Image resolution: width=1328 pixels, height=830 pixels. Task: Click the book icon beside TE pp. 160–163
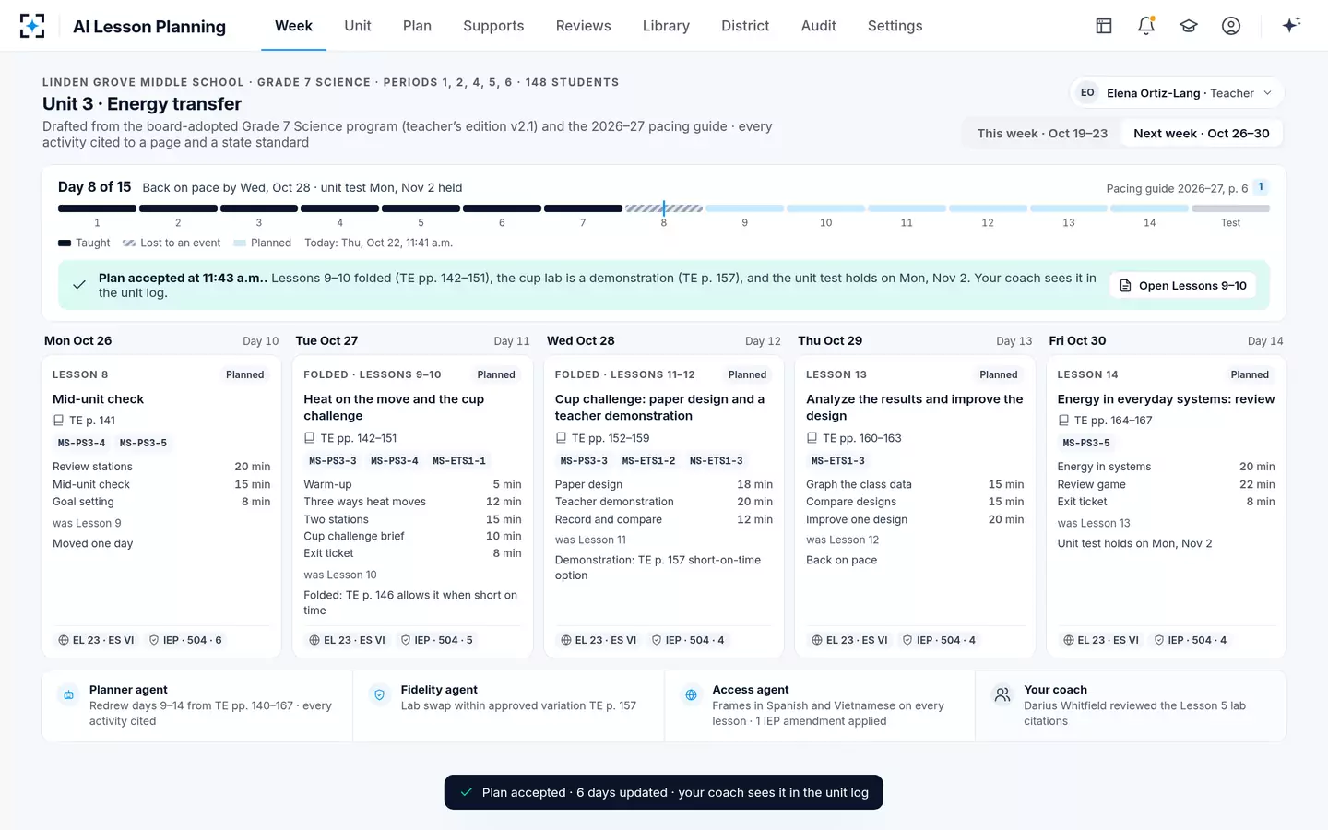point(812,438)
